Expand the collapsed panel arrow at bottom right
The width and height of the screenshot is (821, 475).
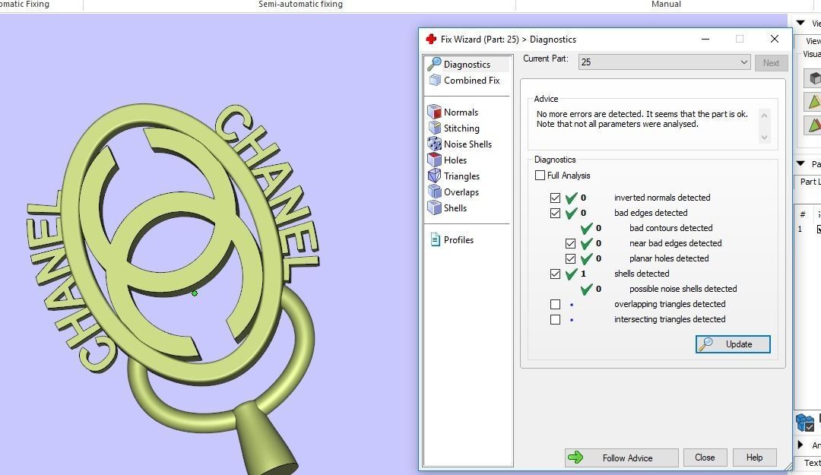pos(800,445)
